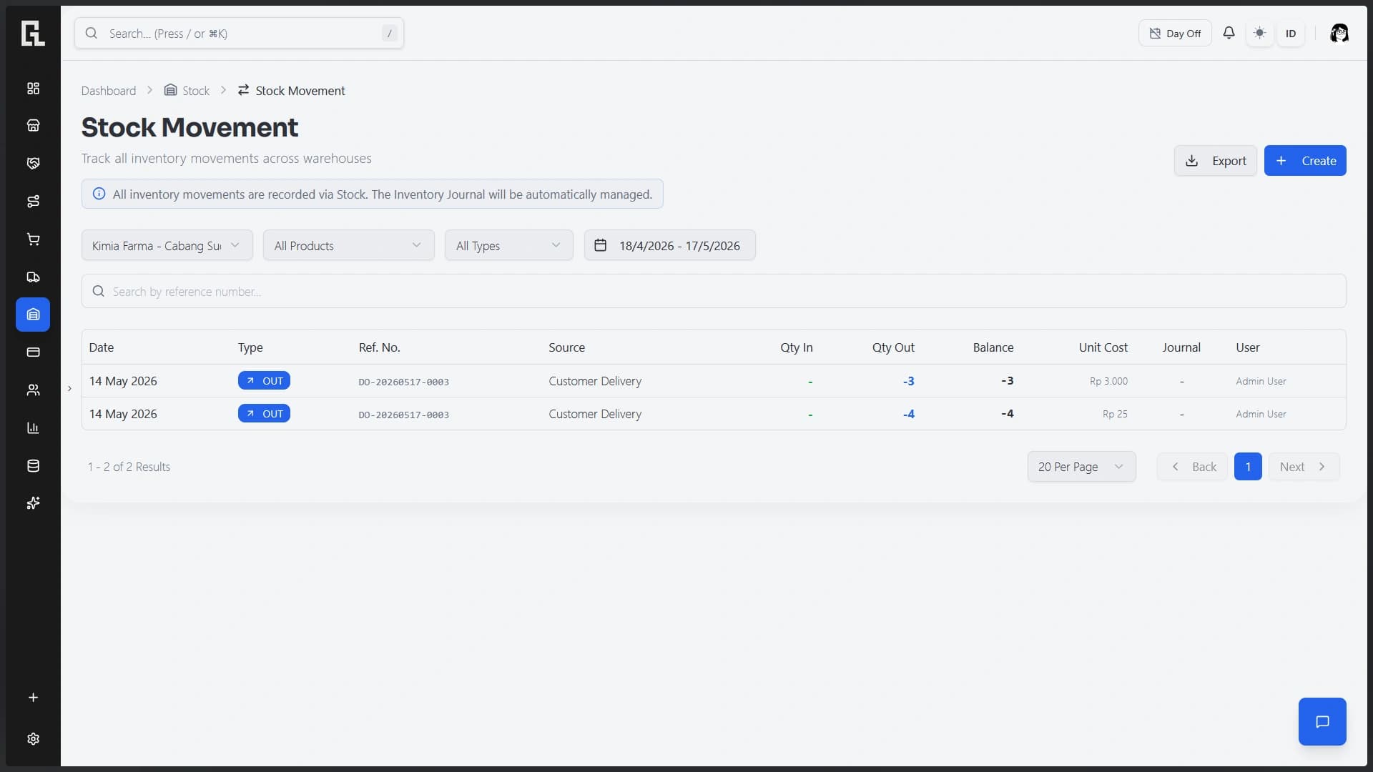Open the database icon in sidebar
Screen dimensions: 1373x772
tap(33, 466)
